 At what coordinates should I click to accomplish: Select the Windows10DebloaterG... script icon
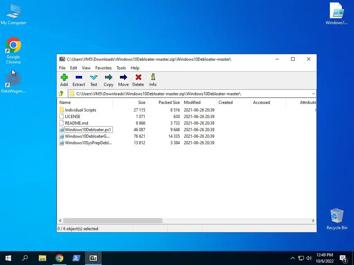62,136
